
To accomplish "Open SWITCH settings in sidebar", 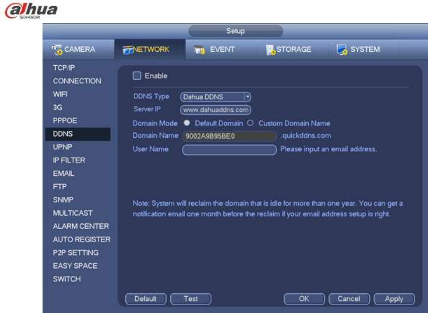I will point(67,279).
